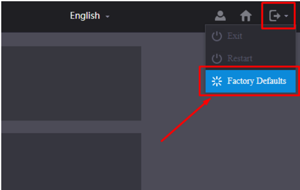Select the Factory Defaults menu entry

pyautogui.click(x=256, y=81)
